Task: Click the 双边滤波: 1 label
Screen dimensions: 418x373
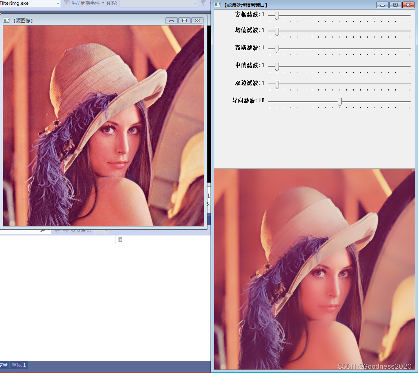Action: pyautogui.click(x=250, y=83)
